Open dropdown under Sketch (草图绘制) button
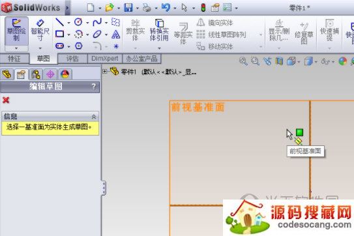This screenshot has height=236, width=354. point(16,48)
